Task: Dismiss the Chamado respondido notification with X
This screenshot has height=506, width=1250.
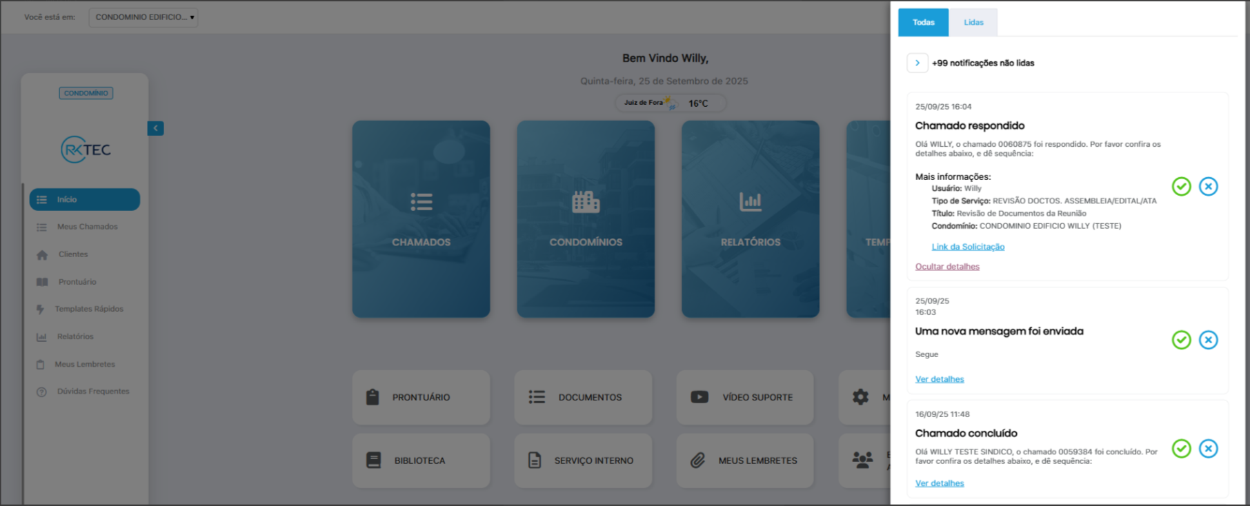Action: coord(1208,186)
